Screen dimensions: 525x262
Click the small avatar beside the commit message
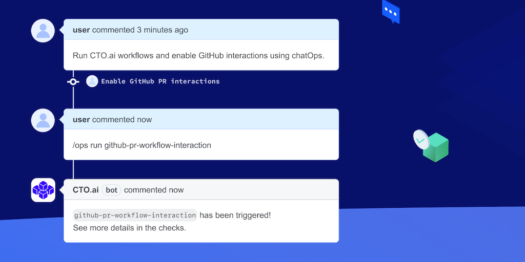pyautogui.click(x=92, y=81)
